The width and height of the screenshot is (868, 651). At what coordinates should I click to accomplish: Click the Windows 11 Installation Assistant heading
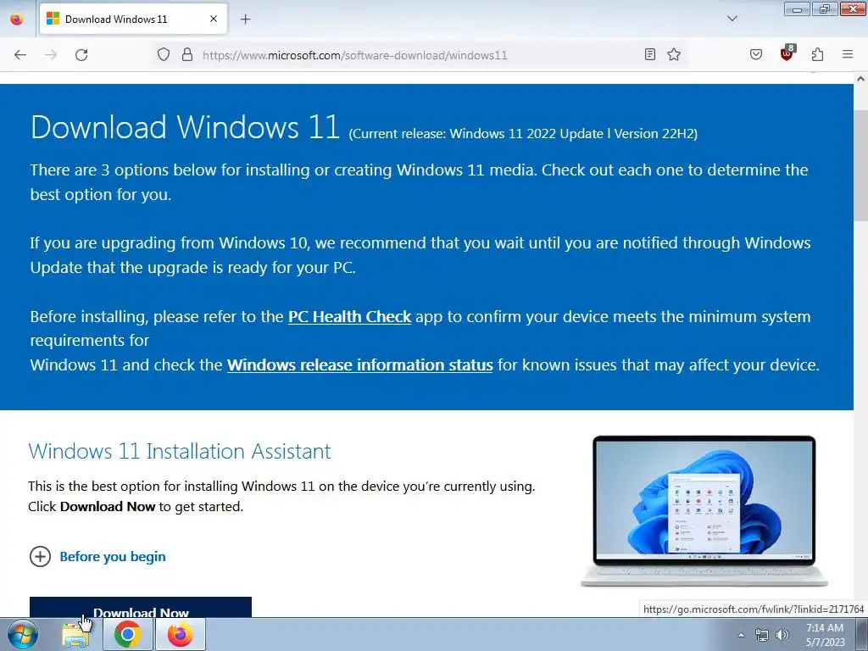pyautogui.click(x=180, y=451)
